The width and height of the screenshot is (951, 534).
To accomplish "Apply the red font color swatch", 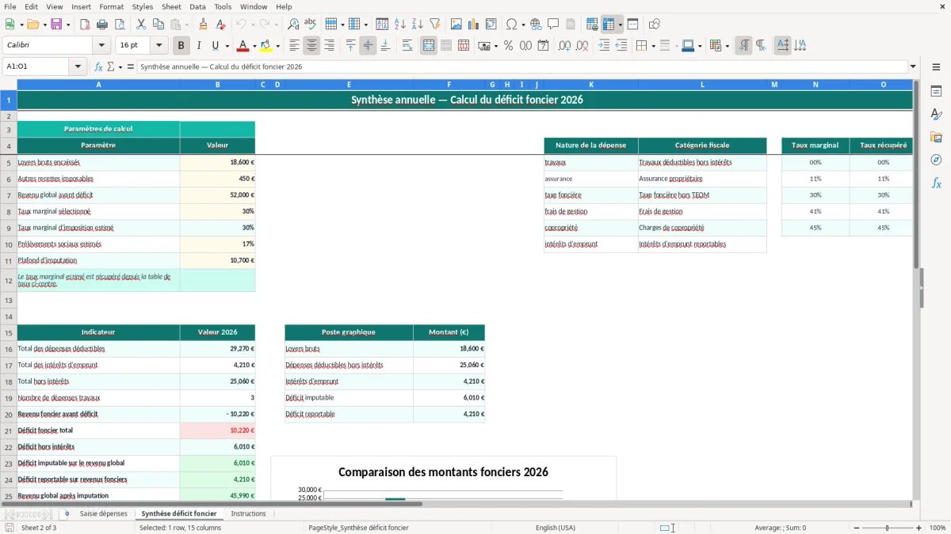I will pos(243,46).
